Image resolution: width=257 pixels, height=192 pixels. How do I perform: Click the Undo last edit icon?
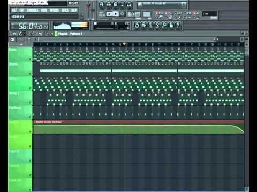137,26
